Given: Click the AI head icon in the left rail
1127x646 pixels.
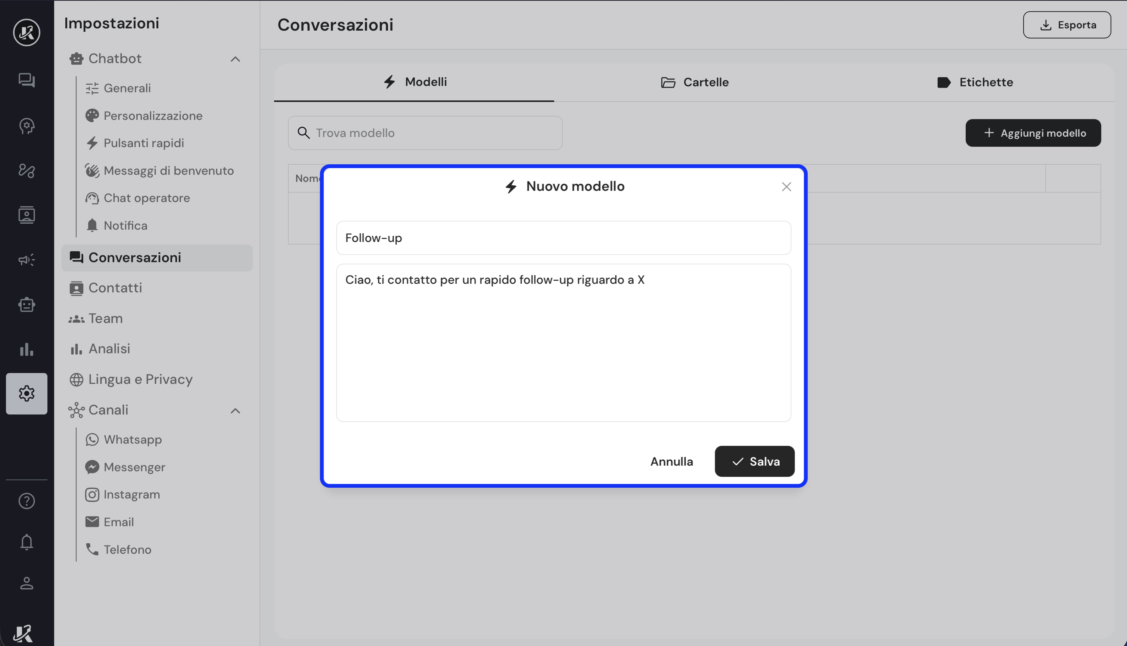Looking at the screenshot, I should [27, 126].
